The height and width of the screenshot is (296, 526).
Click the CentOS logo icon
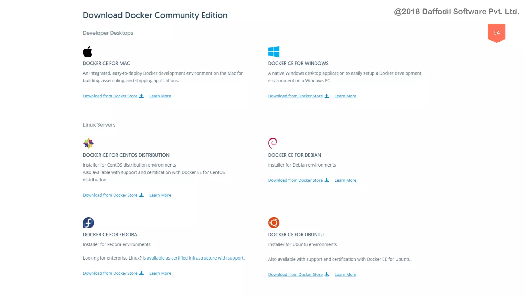88,143
